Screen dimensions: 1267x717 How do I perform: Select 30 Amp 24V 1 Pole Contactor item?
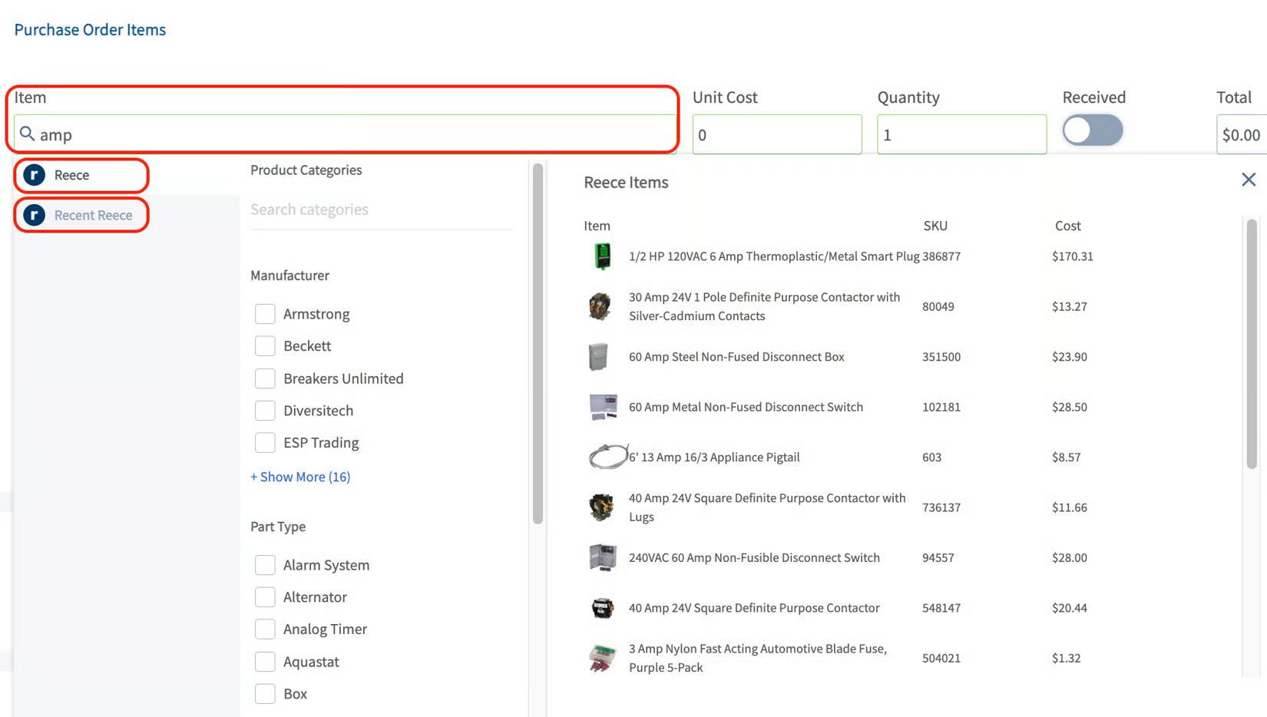click(765, 306)
